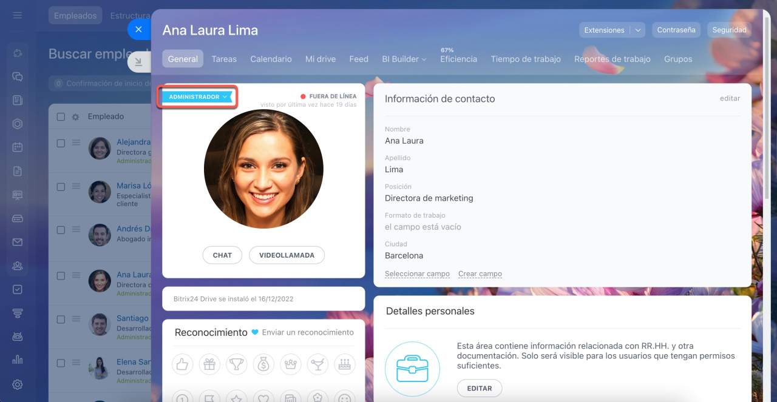Check the box for Santiago row
This screenshot has height=402, width=777.
[61, 319]
